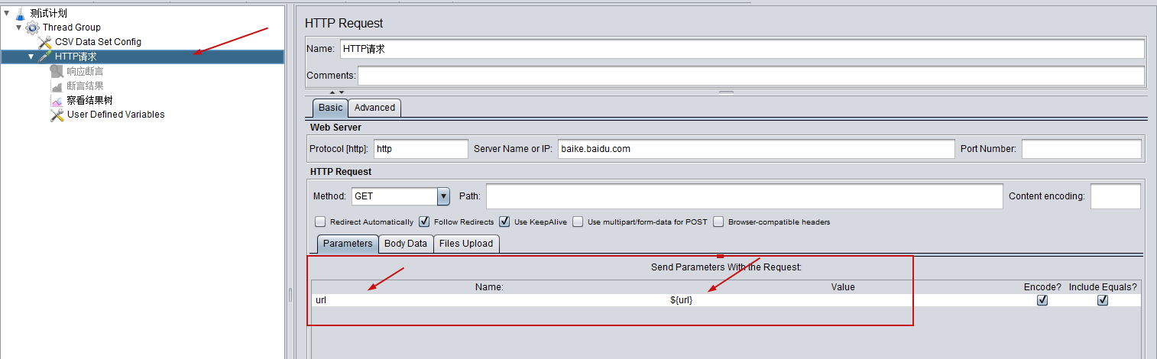Click the vertical split pane divider handle

(x=290, y=295)
